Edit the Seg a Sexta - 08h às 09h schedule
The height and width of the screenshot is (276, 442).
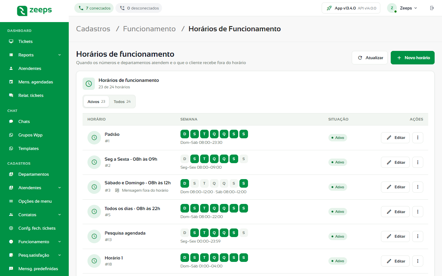coord(395,162)
